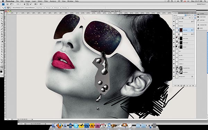Enable Resize Windows To Fit checkbox

[x=12, y=8]
